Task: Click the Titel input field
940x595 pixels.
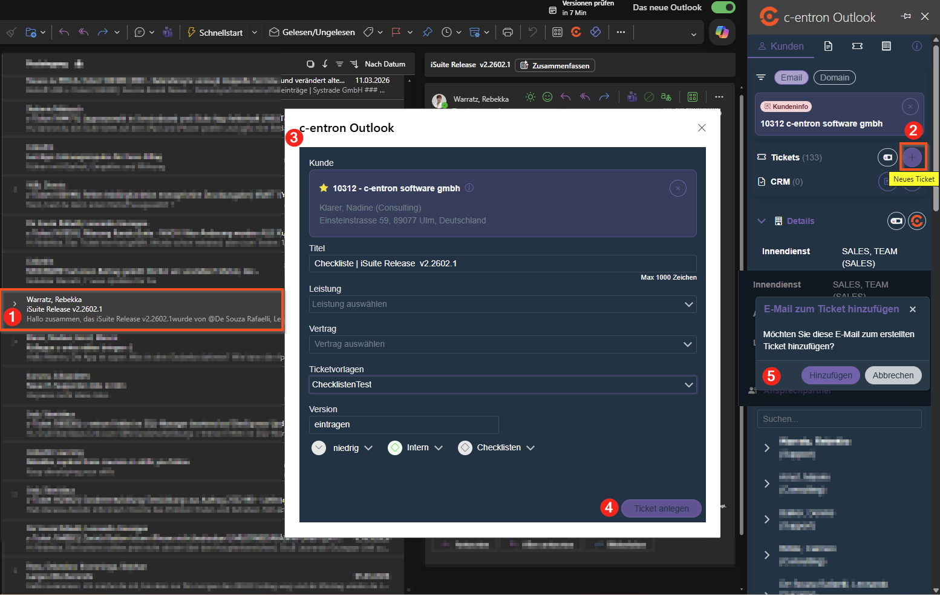Action: click(x=503, y=263)
